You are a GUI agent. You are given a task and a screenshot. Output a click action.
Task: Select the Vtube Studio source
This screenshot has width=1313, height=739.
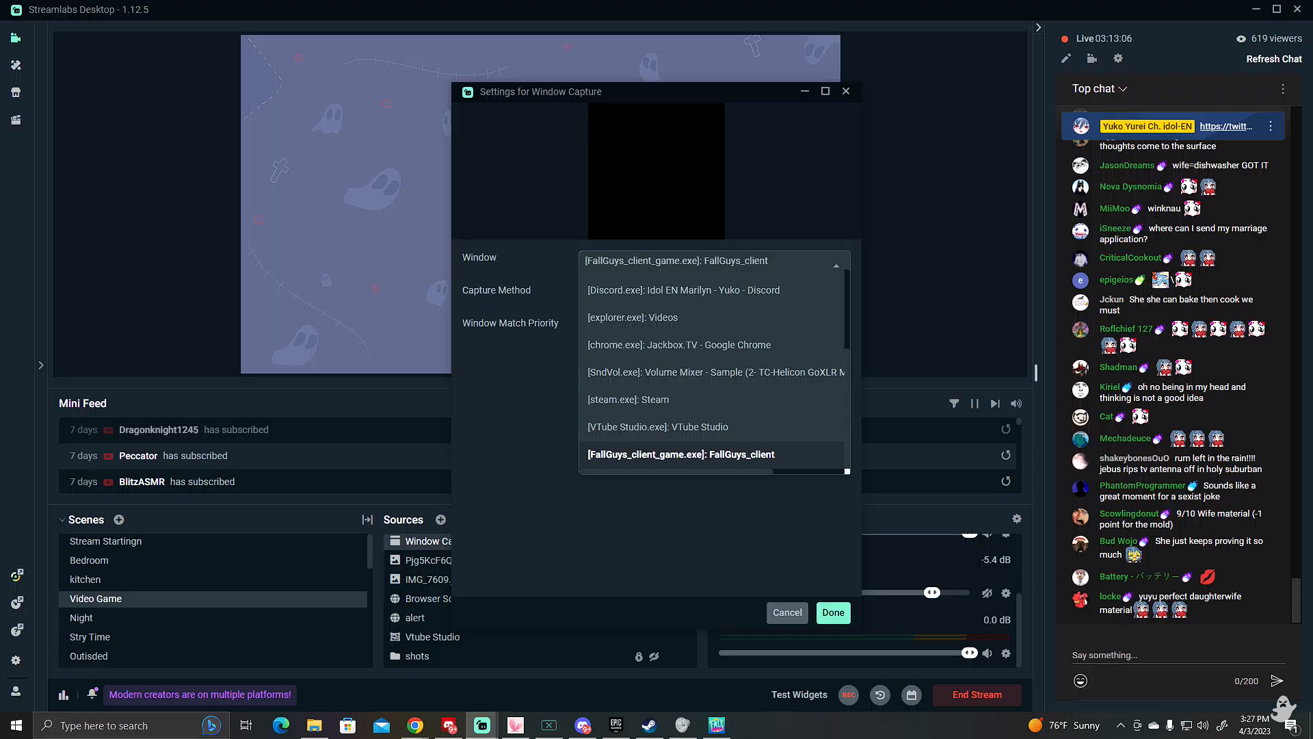tap(432, 637)
